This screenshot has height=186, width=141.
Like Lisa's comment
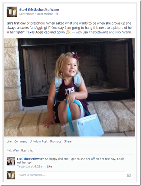49,166
